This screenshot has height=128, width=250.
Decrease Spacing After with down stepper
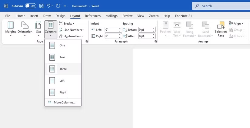(x=153, y=38)
